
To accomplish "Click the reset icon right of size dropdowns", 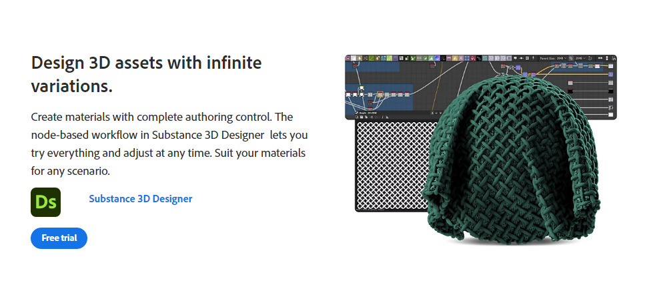I will [x=590, y=58].
